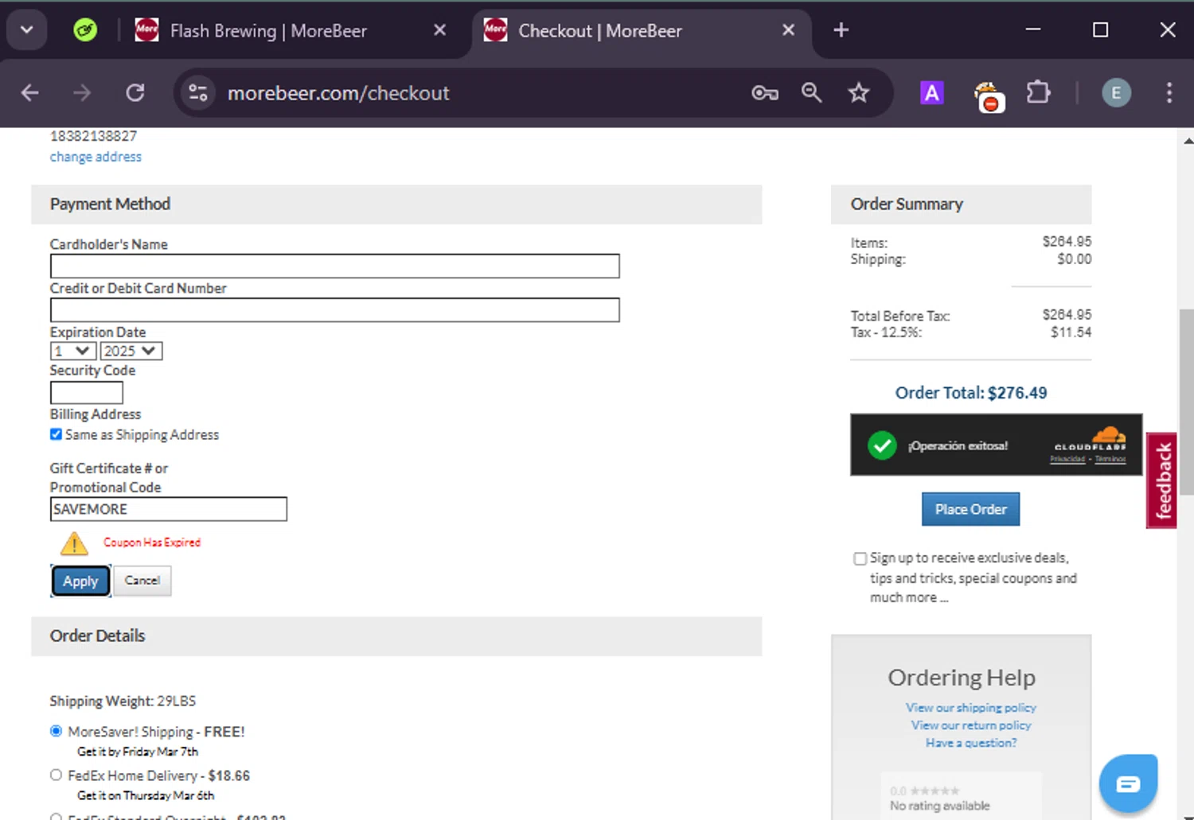Open the purple A extension
The height and width of the screenshot is (820, 1194).
pyautogui.click(x=931, y=93)
